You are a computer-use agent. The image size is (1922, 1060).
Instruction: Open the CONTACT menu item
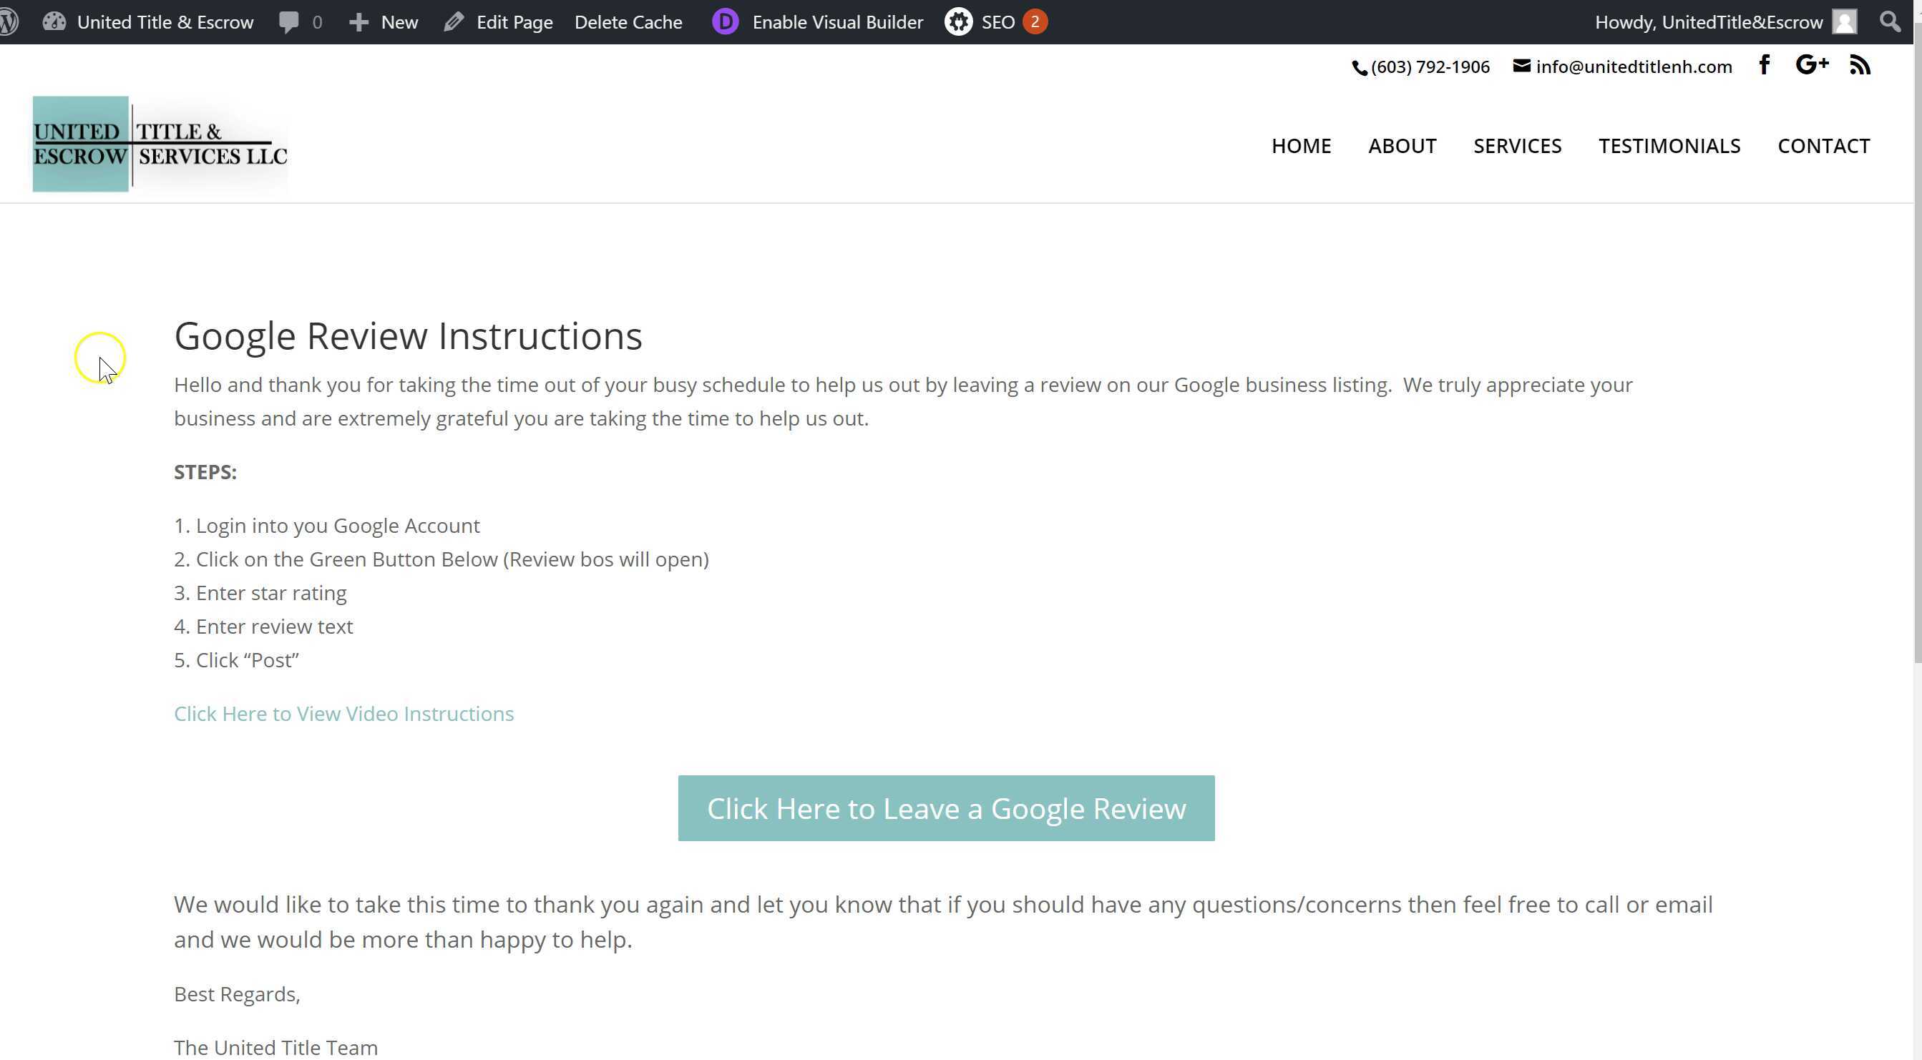(1823, 145)
